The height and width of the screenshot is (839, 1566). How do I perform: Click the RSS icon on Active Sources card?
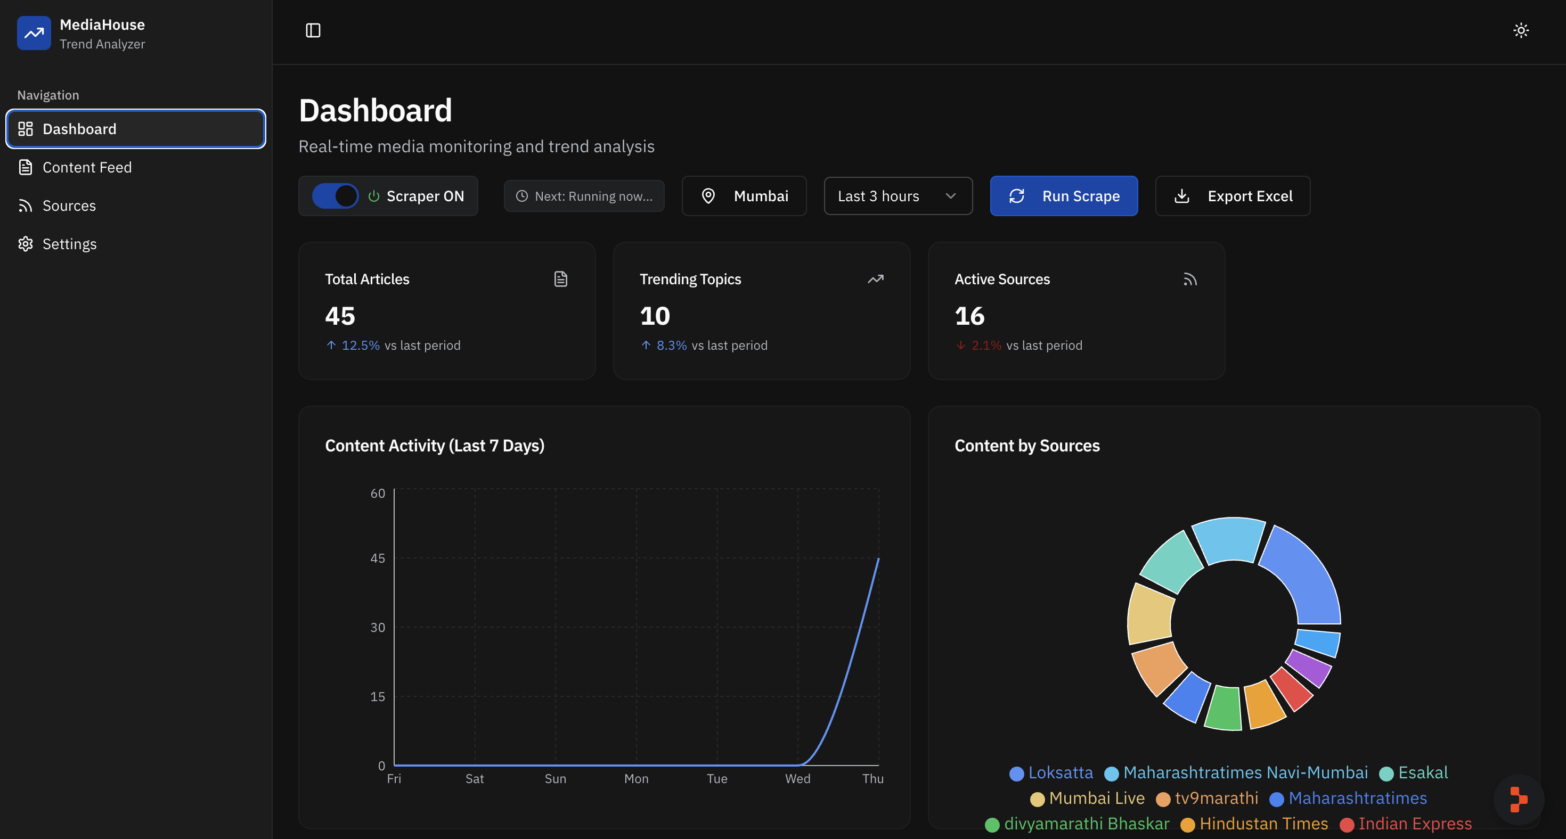(1190, 279)
